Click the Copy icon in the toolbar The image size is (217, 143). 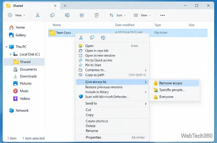click(x=52, y=15)
